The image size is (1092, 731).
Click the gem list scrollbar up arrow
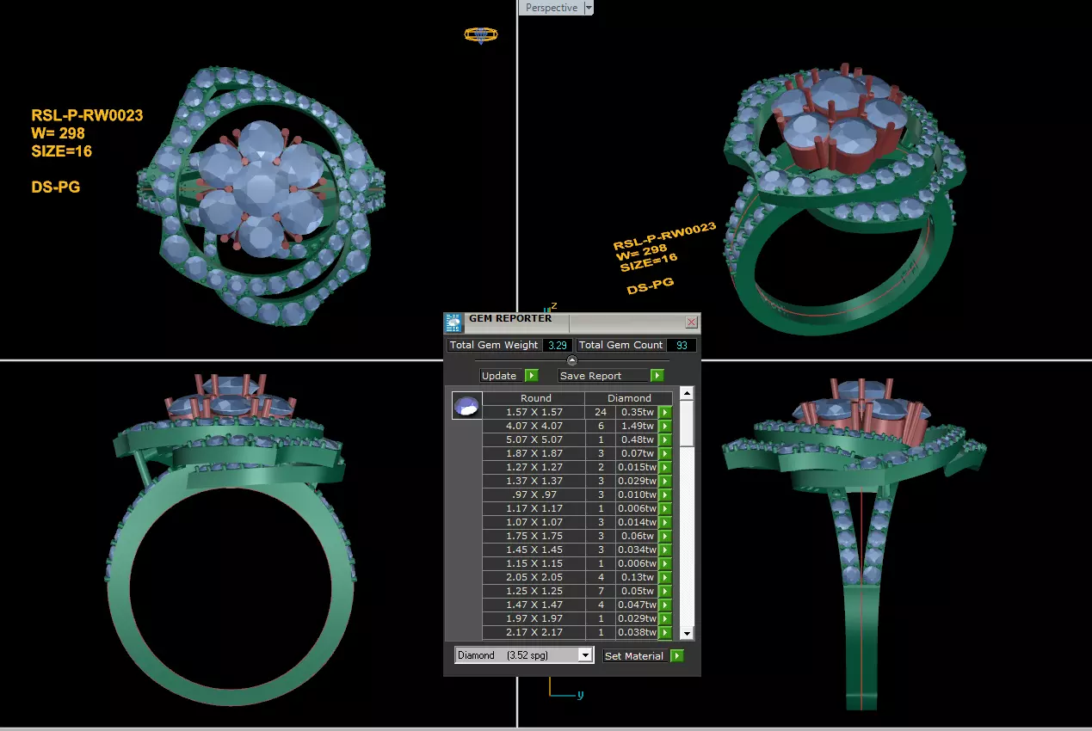[x=687, y=394]
